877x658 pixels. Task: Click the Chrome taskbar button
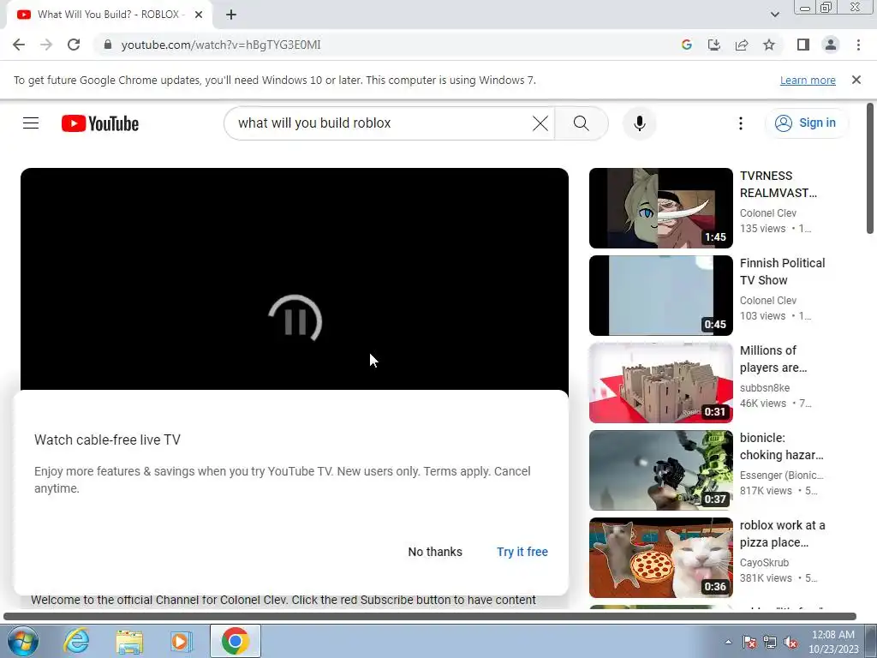236,641
